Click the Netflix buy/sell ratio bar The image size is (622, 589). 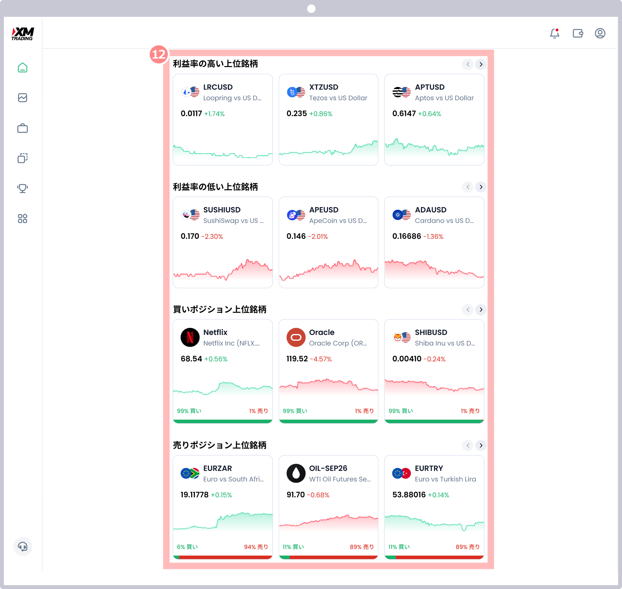pyautogui.click(x=223, y=421)
